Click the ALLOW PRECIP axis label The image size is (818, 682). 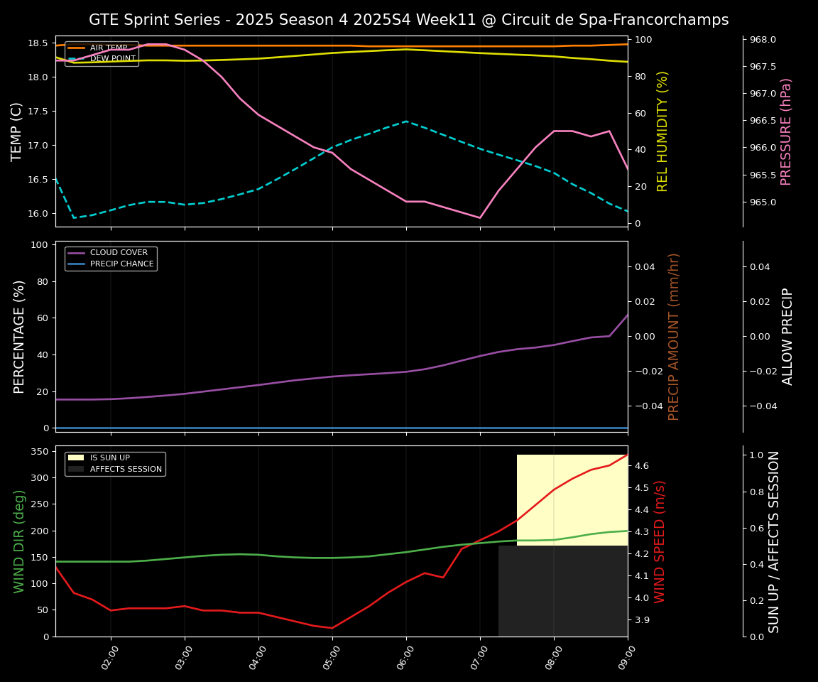click(x=787, y=336)
